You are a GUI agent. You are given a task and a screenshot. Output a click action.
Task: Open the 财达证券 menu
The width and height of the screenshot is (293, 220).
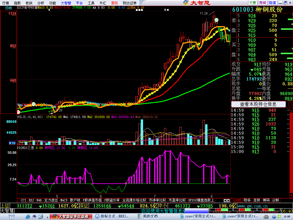point(130,3)
